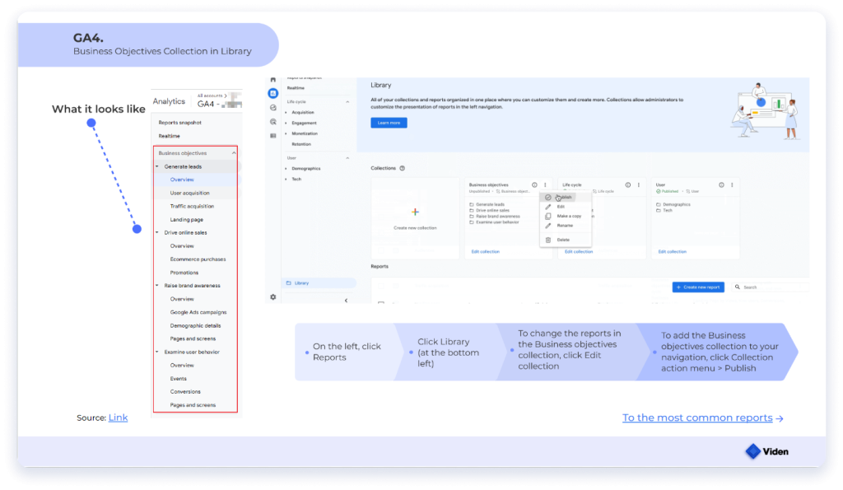The image size is (843, 490).
Task: Click All accounts breadcrumb beside Analytics
Action: click(x=212, y=96)
